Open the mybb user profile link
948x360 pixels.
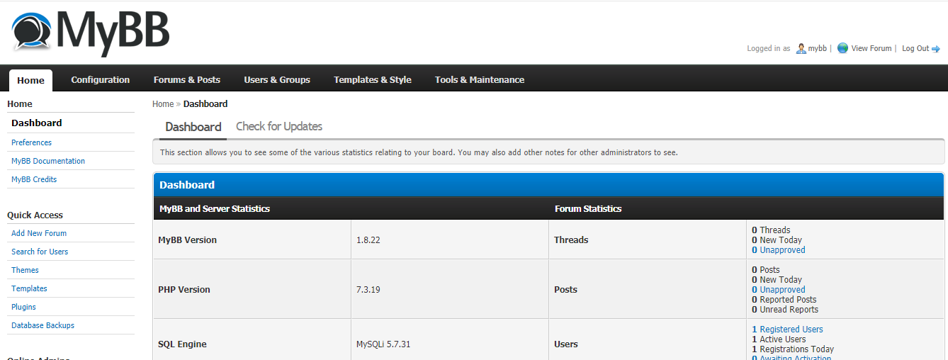(818, 48)
